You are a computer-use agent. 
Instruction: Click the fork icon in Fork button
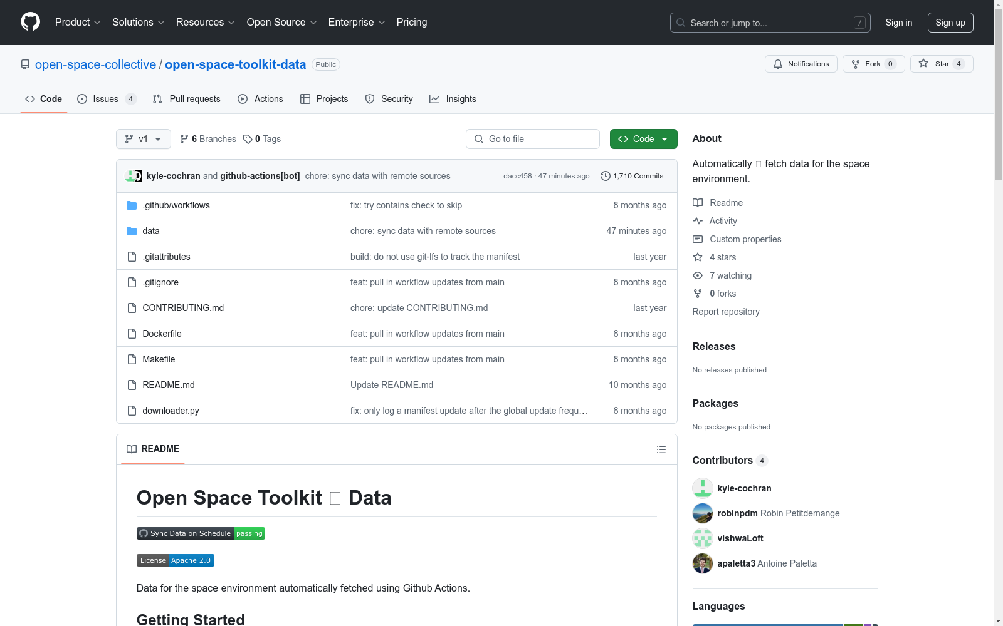856,64
